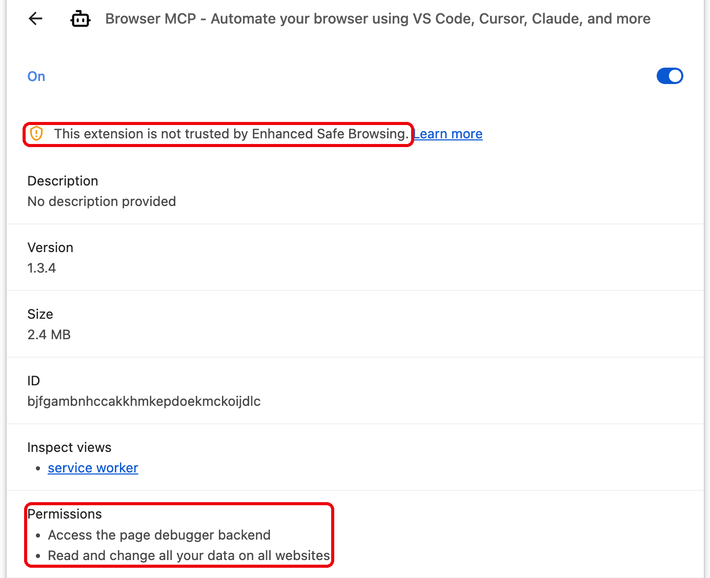Viewport: 710px width, 578px height.
Task: Click the orange warning shield icon
Action: click(36, 134)
